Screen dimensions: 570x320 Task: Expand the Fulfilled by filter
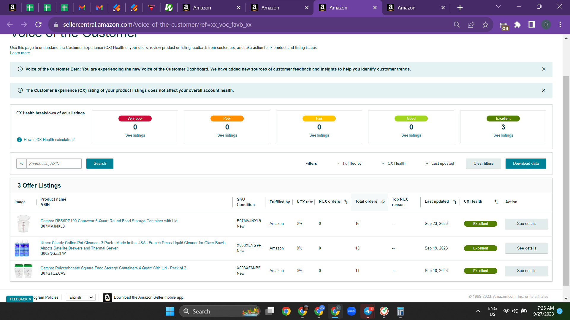(x=349, y=164)
